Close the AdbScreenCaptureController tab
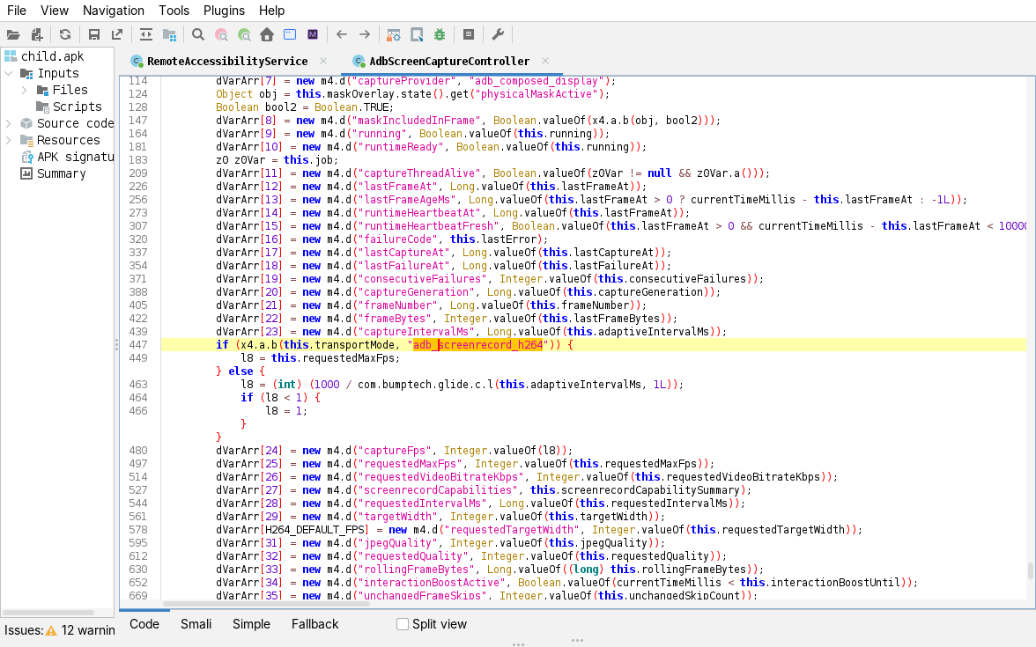This screenshot has height=647, width=1036. pos(545,61)
